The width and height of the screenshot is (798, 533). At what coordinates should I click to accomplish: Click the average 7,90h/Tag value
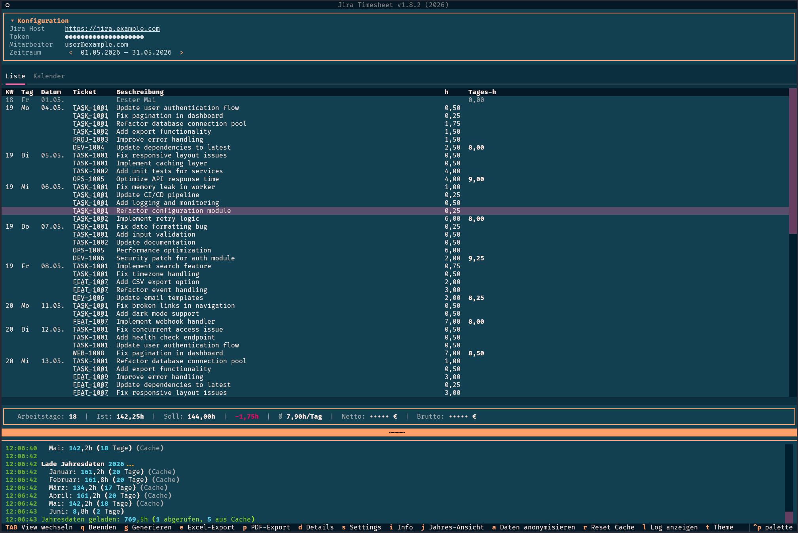tap(304, 416)
